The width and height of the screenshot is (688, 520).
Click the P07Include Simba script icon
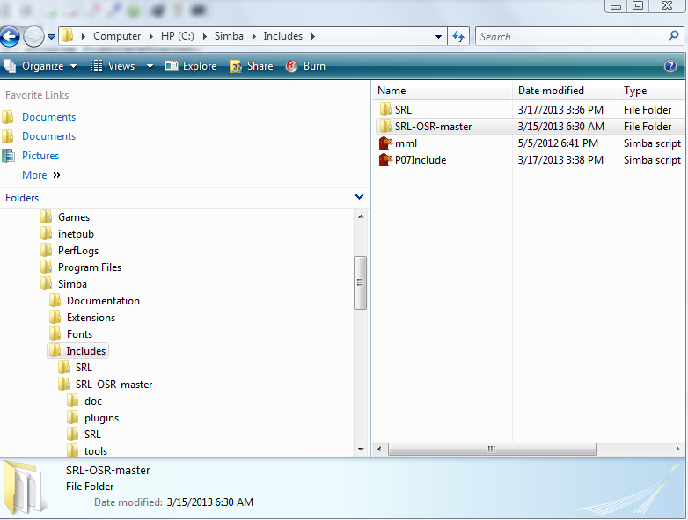[385, 160]
